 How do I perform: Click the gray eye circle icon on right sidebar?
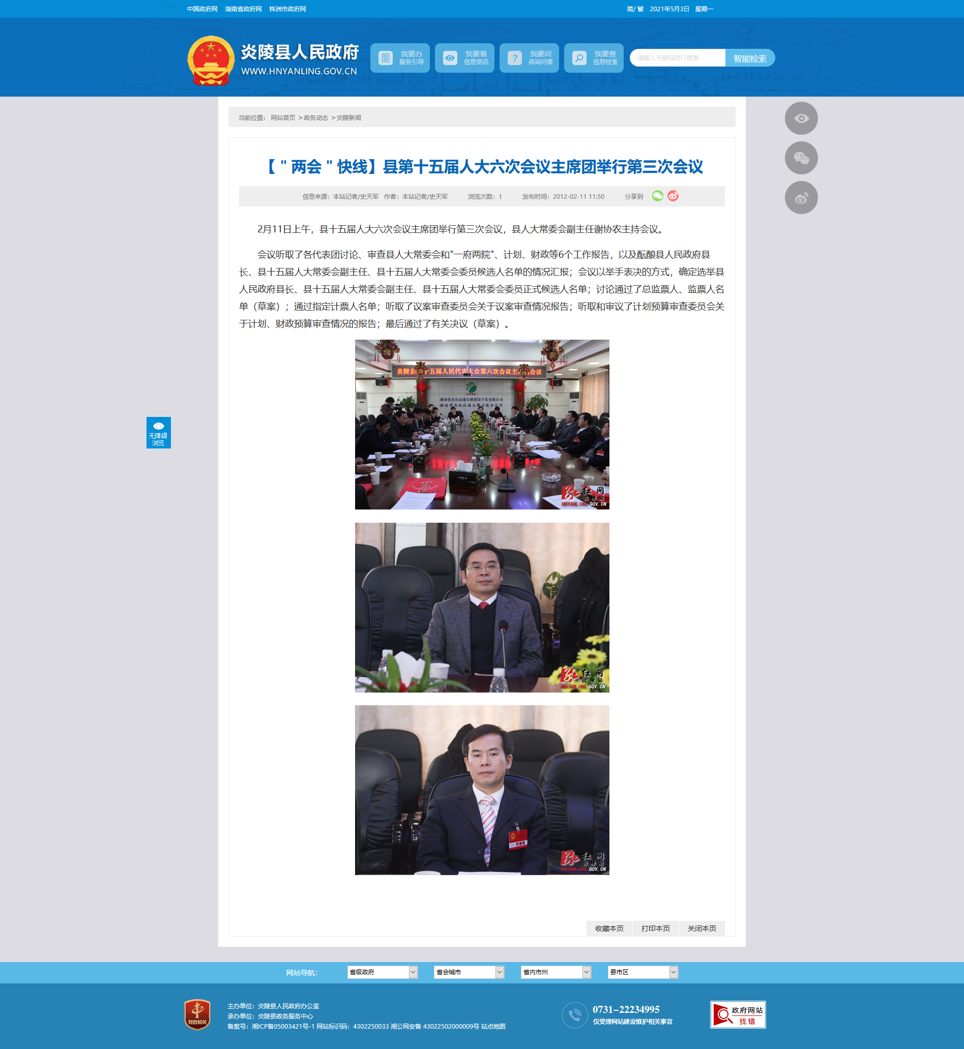pyautogui.click(x=801, y=118)
